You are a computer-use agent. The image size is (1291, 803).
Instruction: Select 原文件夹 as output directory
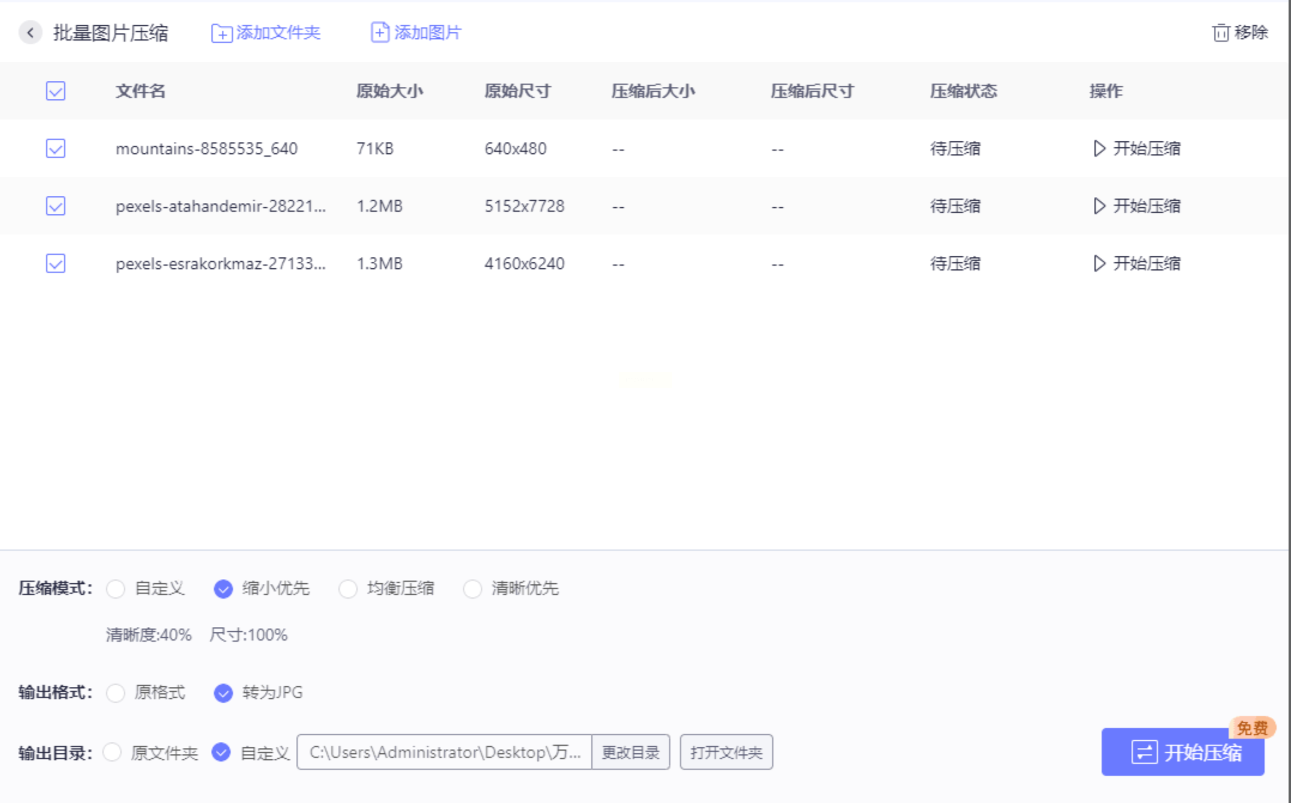pos(113,752)
